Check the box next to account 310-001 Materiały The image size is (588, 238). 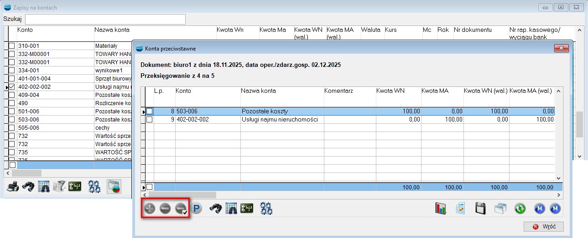click(x=12, y=46)
